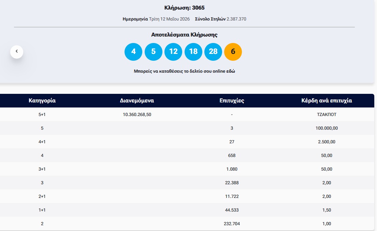377x231 pixels.
Task: Click the draw title Κλήρωση: 3065
Action: [x=185, y=8]
